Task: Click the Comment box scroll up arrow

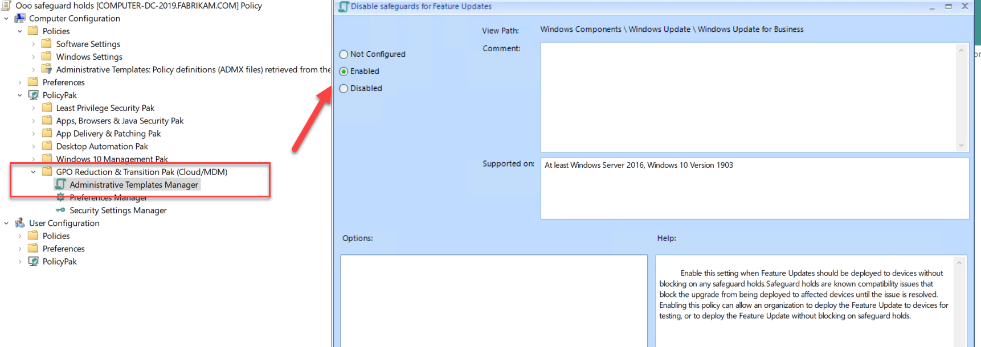Action: 962,50
